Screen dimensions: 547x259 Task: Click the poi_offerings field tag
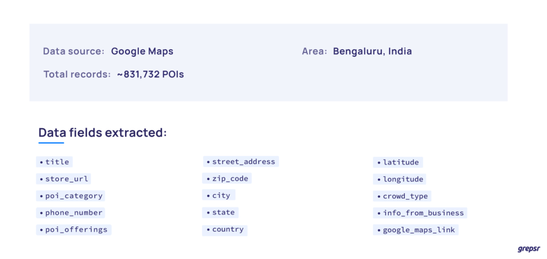pos(74,230)
